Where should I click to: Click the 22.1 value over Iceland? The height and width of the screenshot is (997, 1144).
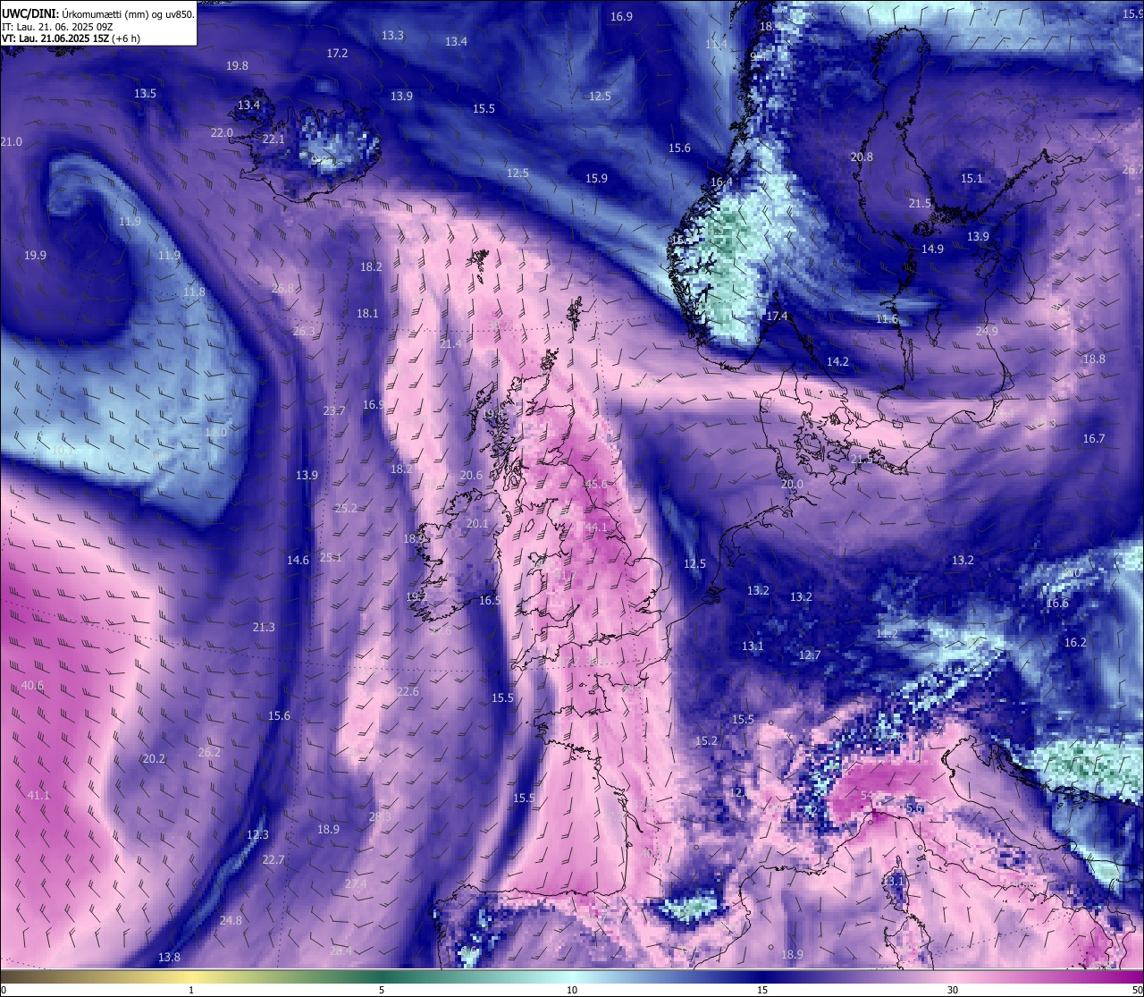273,139
